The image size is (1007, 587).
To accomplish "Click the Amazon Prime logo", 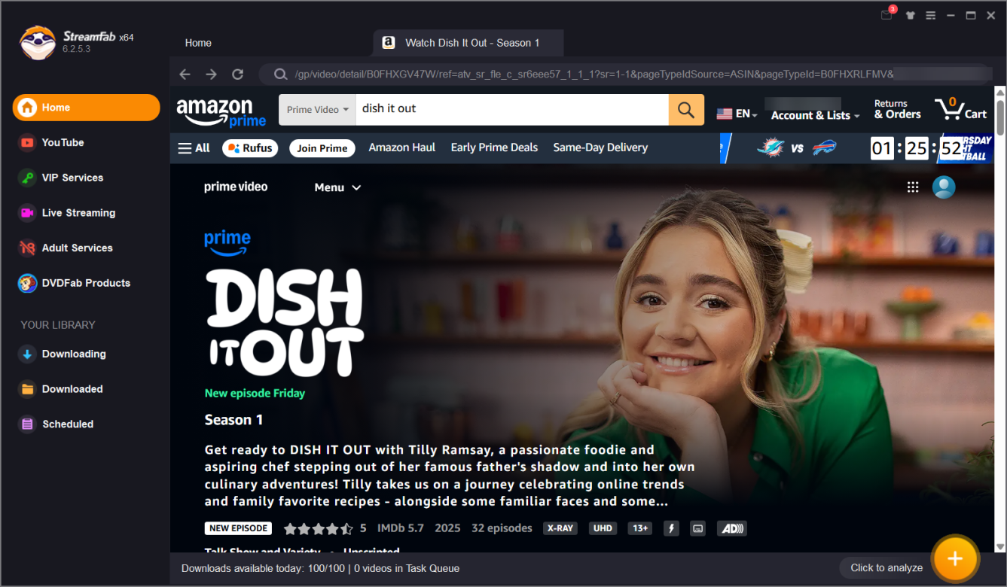I will [x=221, y=111].
